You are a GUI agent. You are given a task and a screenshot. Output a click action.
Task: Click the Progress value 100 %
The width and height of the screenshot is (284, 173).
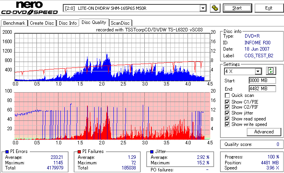273,157
